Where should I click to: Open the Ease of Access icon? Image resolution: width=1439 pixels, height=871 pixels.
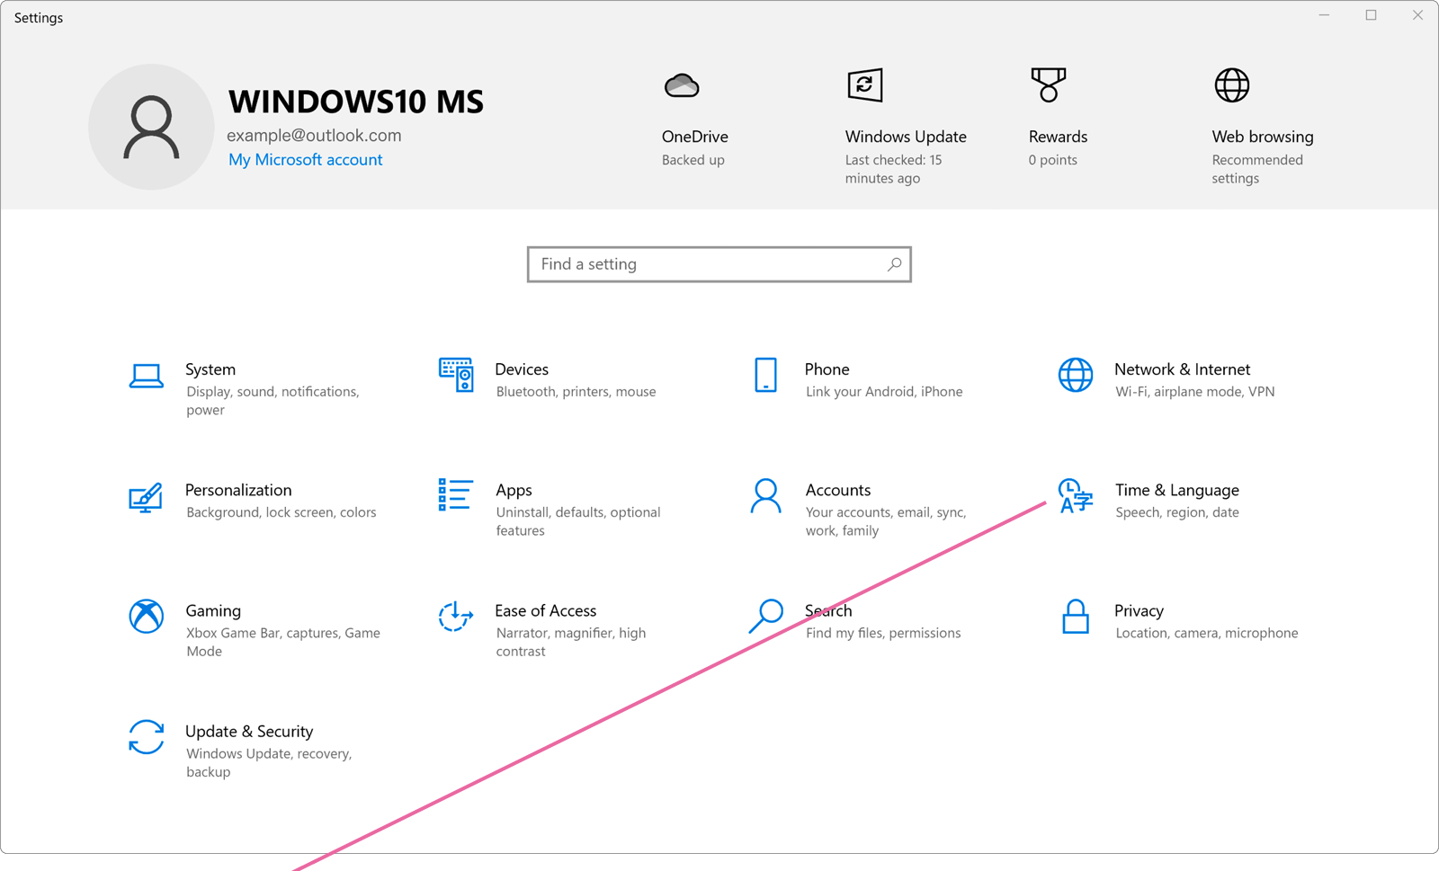click(456, 617)
